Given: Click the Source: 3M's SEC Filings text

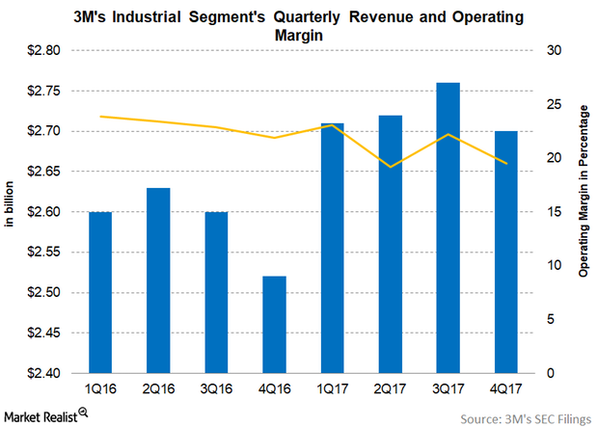Looking at the screenshot, I should (x=526, y=419).
